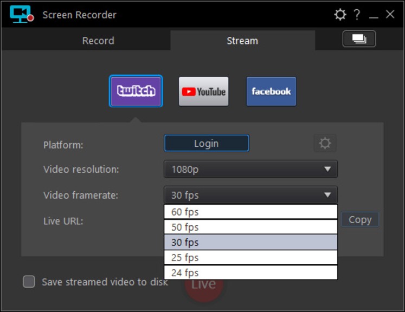Open Video resolution 1080p dropdown

(251, 170)
